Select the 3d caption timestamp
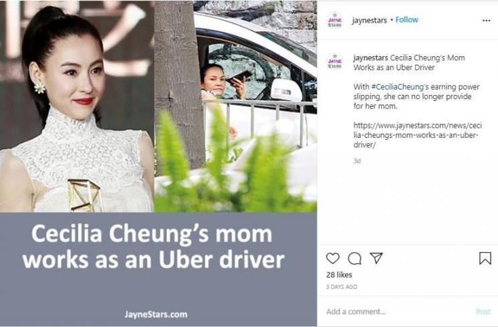Viewport: 498px width, 327px height. (357, 160)
